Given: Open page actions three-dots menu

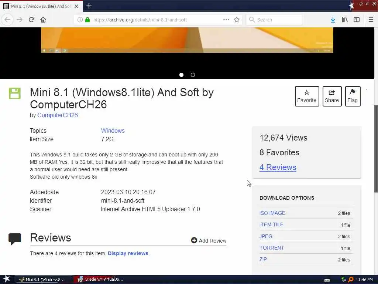Looking at the screenshot, I should [226, 20].
